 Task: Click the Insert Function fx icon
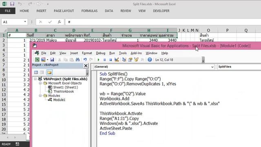pyautogui.click(x=59, y=22)
